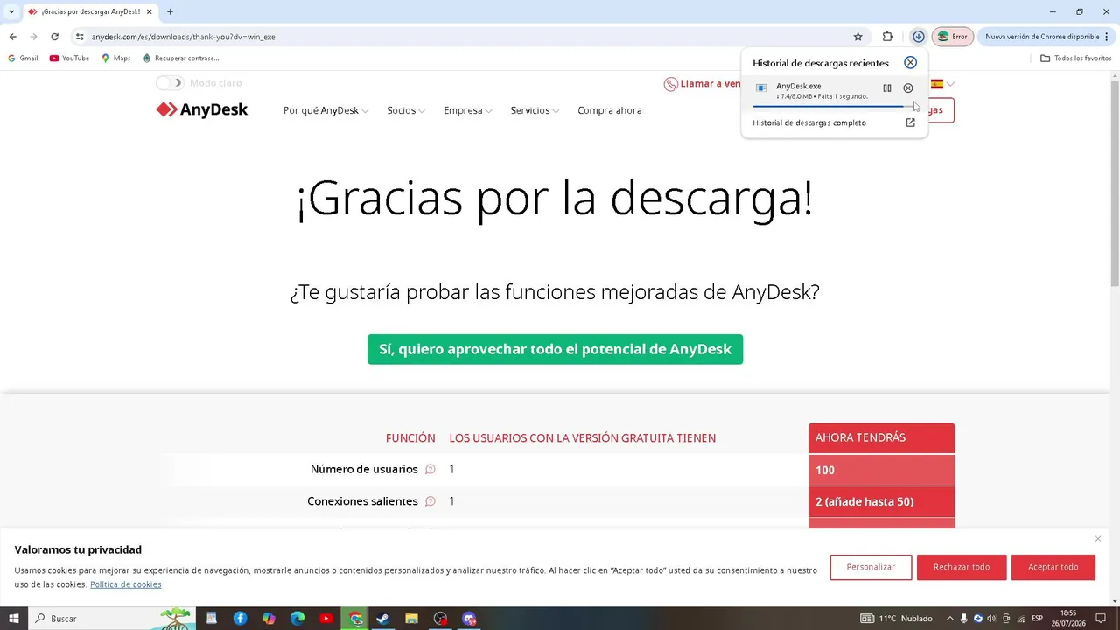Image resolution: width=1120 pixels, height=630 pixels.
Task: Bookmark this page with the star icon
Action: (x=858, y=37)
